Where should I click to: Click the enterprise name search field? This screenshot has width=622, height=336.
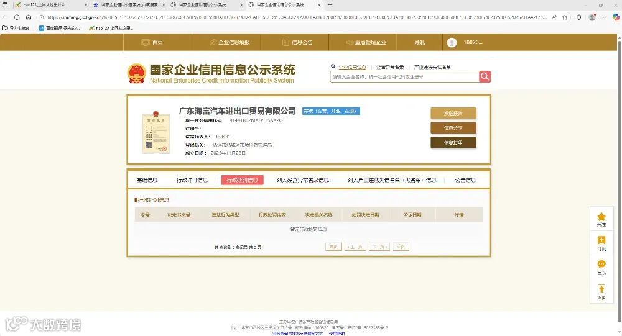405,77
